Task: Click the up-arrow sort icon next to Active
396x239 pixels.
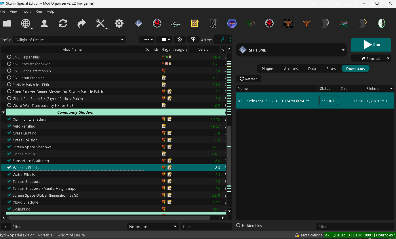Action: coord(193,40)
